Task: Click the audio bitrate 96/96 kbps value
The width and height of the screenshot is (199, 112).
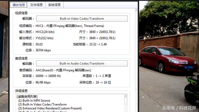Action: pyautogui.click(x=43, y=83)
